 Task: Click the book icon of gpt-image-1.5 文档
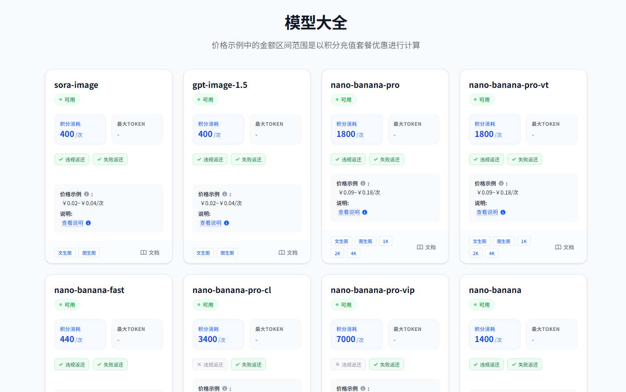282,252
